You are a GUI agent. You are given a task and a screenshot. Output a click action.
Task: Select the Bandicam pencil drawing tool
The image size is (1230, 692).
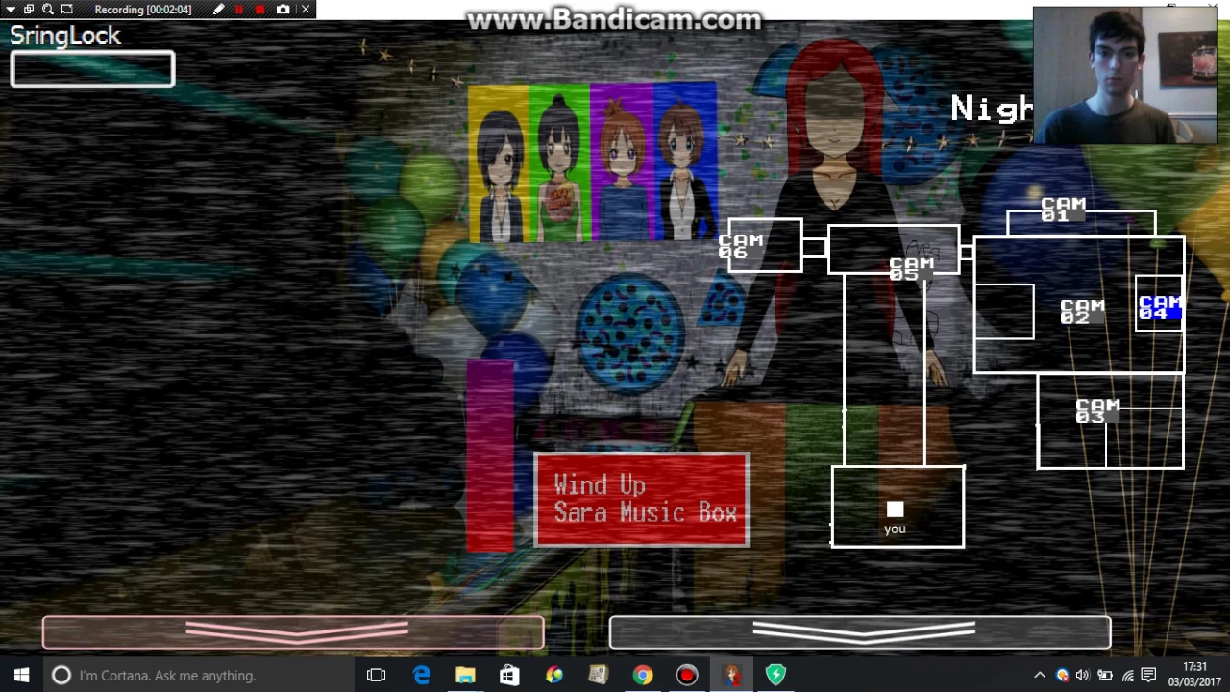tap(219, 10)
